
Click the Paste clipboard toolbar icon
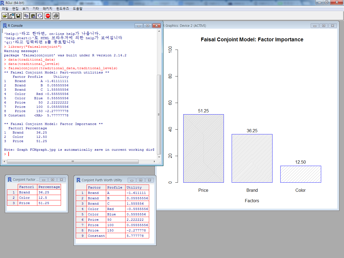[x=33, y=16]
